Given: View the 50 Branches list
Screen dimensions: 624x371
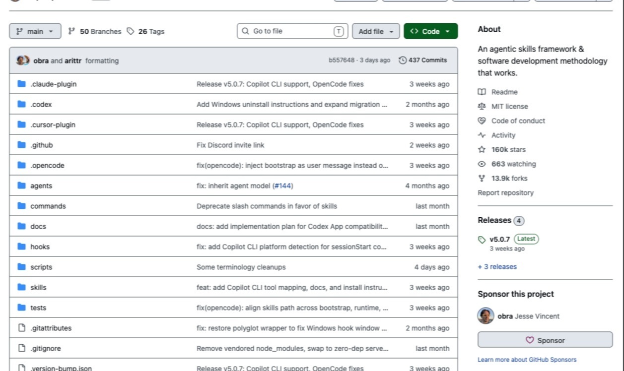Looking at the screenshot, I should [x=95, y=31].
